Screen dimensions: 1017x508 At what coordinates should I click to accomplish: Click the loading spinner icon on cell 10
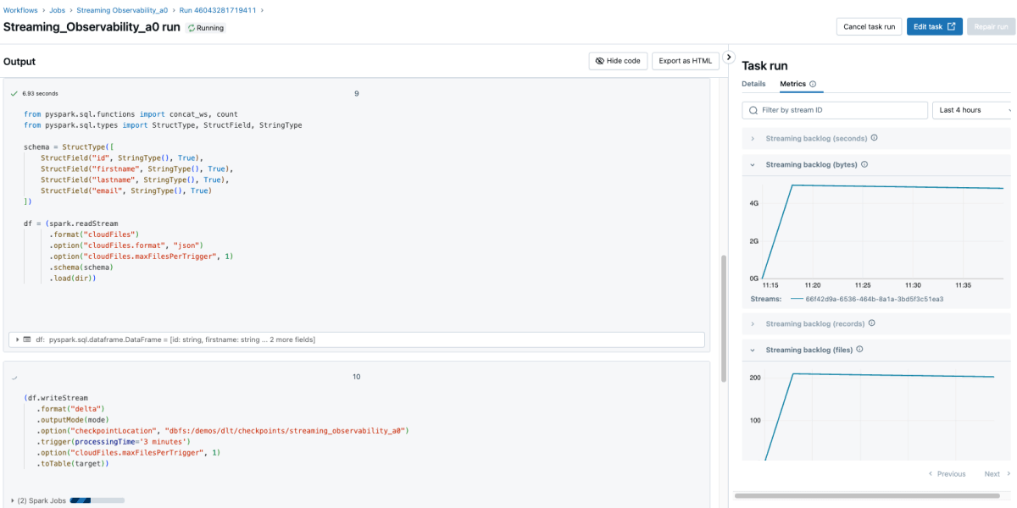pyautogui.click(x=14, y=377)
